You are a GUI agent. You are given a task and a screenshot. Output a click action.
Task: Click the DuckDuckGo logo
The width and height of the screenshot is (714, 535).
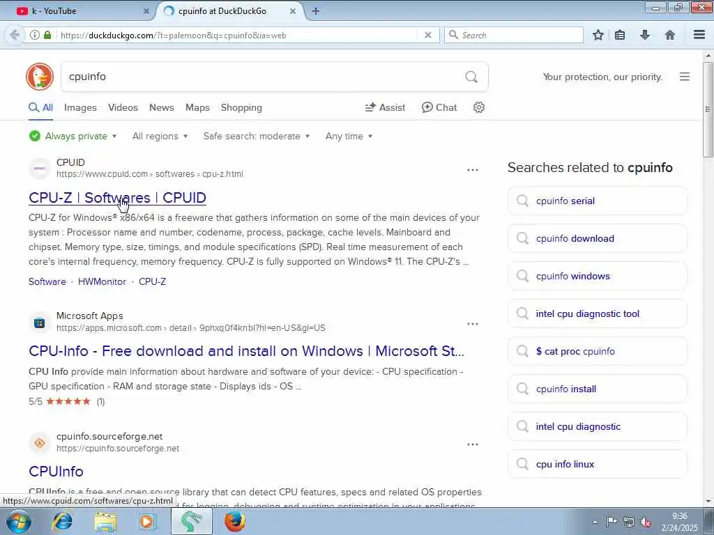[x=40, y=77]
